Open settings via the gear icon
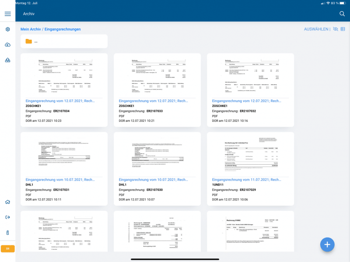This screenshot has width=350, height=262. [7, 29]
